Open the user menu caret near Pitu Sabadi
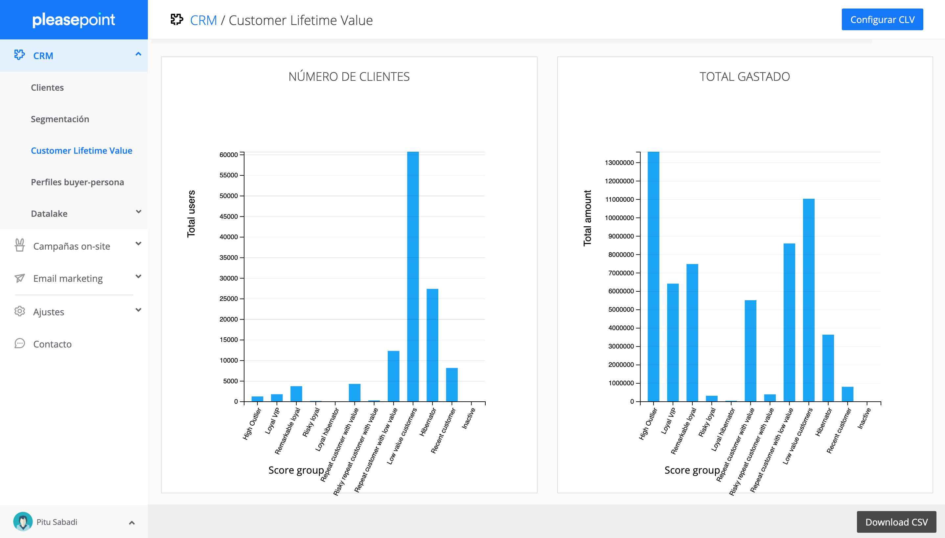This screenshot has height=538, width=945. tap(131, 523)
